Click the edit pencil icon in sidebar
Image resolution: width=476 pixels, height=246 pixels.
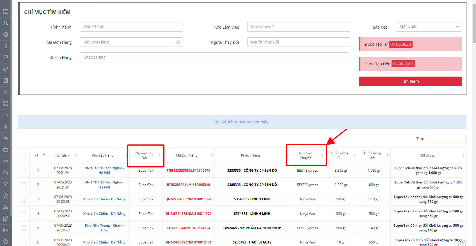[x=6, y=219]
